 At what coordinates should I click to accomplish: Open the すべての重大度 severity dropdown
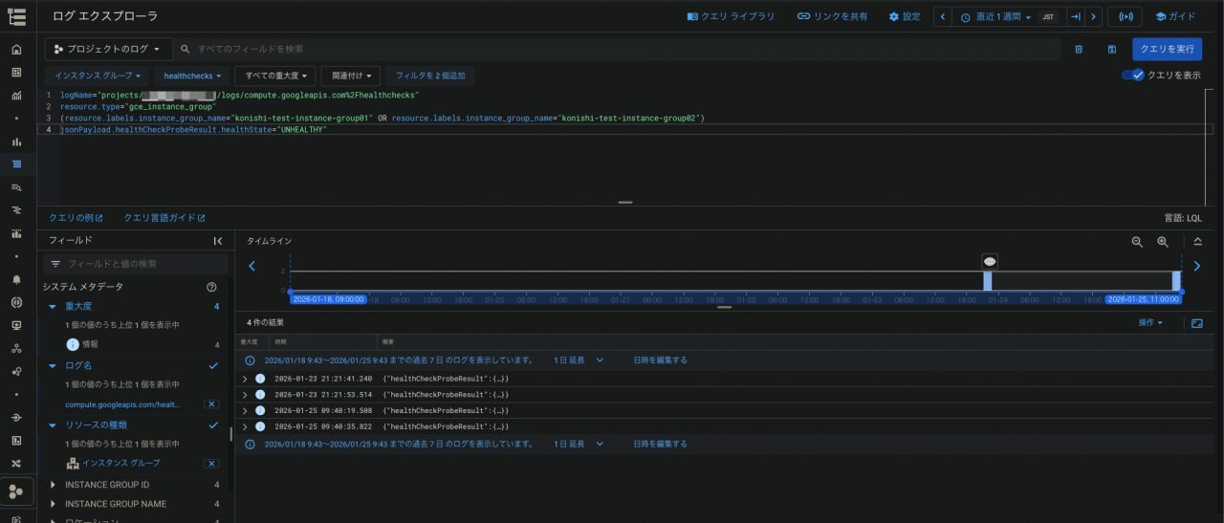274,76
